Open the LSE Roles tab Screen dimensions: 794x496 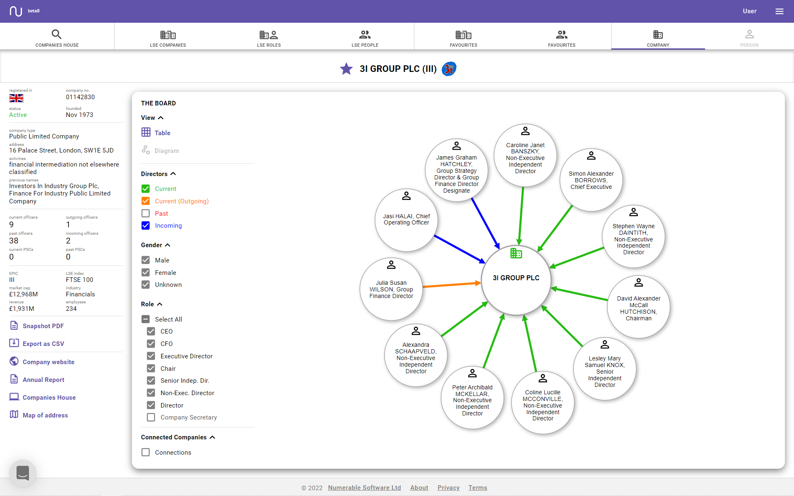269,38
